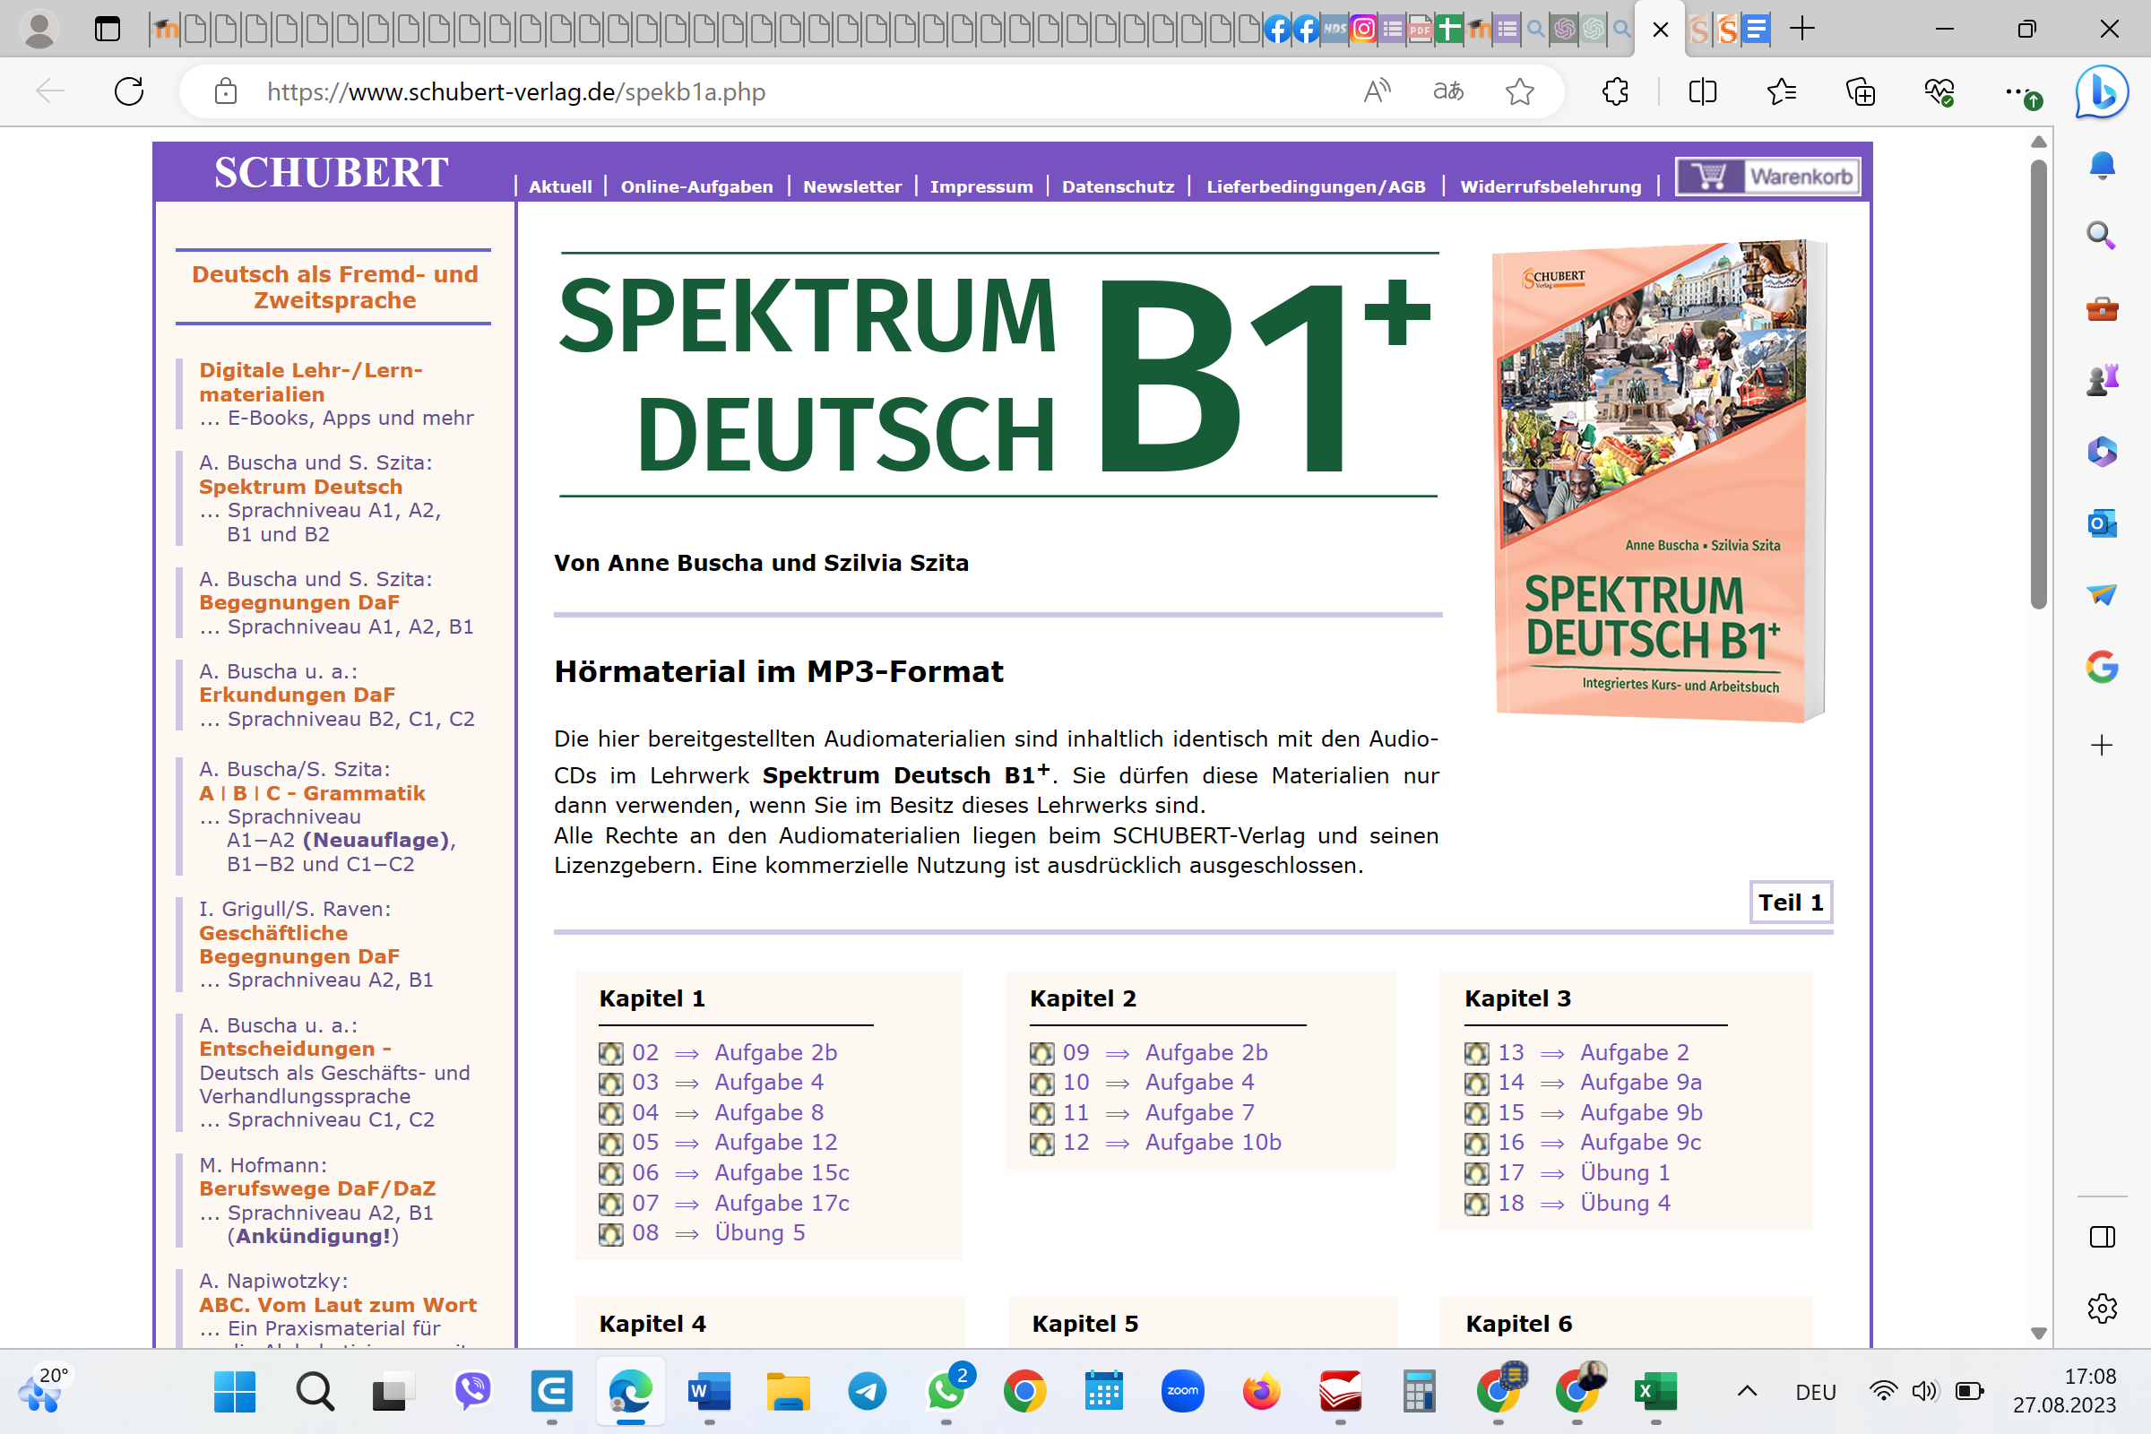View site information lock icon

(225, 91)
